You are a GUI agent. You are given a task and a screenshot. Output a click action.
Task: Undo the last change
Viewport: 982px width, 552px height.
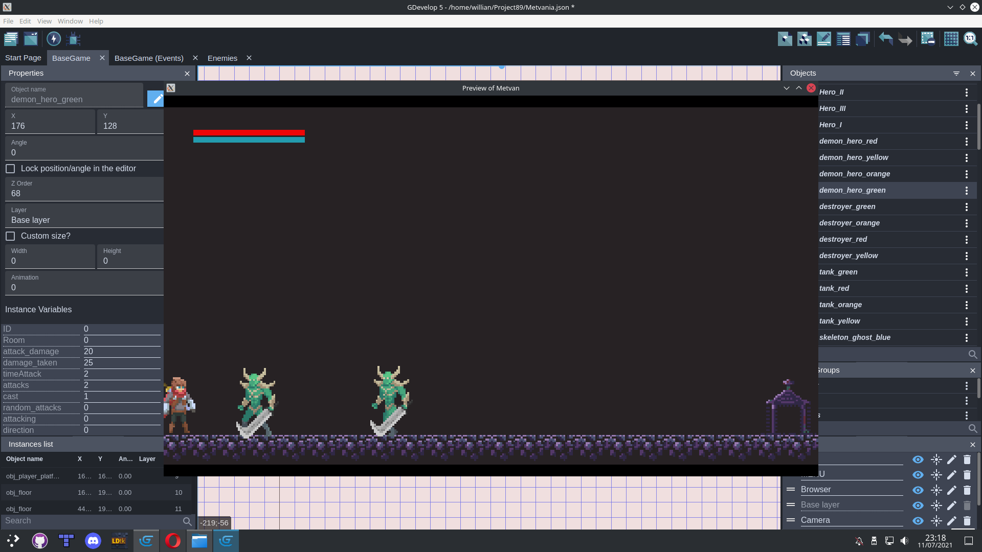(886, 39)
